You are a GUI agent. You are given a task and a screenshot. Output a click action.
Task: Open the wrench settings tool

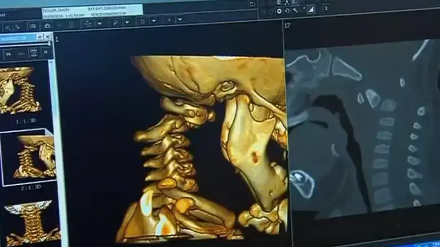point(295,10)
